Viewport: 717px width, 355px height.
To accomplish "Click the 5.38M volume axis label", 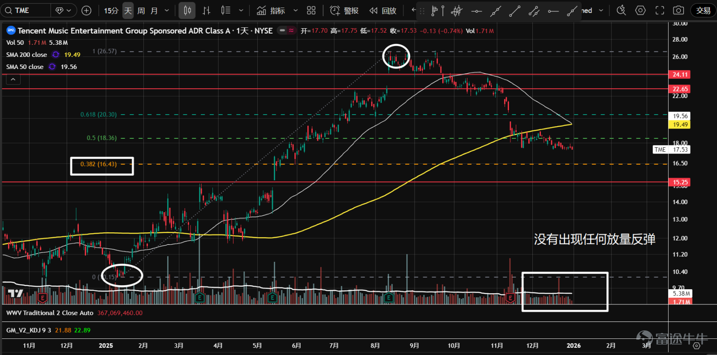I will click(680, 294).
